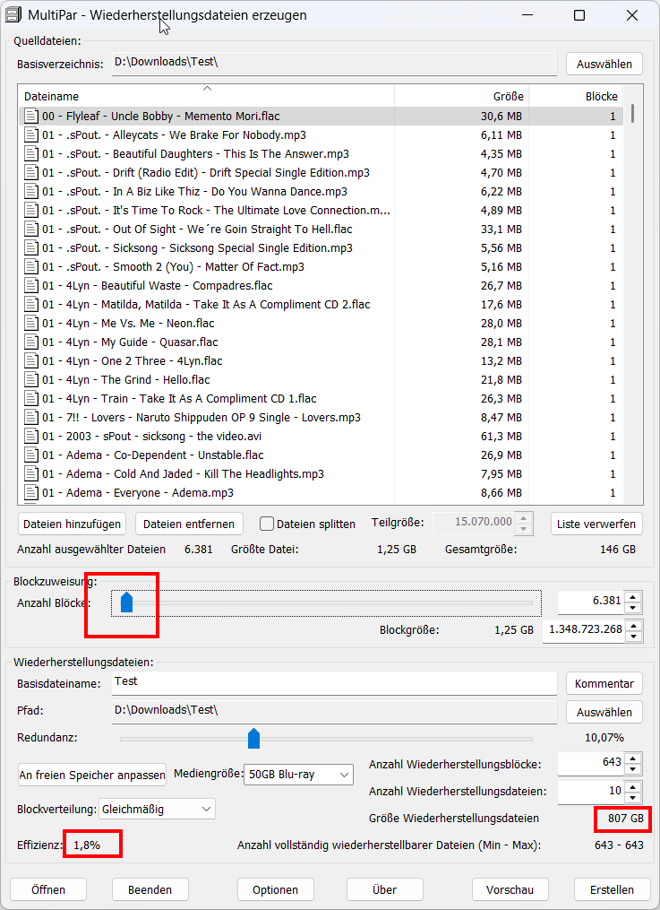Decrease Blockgröße value with down arrow
Screen dimensions: 660x910
click(x=635, y=637)
